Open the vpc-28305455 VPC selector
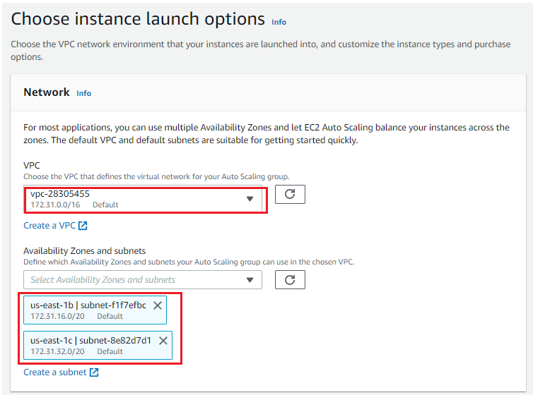Viewport: 533px width, 395px height. point(143,200)
